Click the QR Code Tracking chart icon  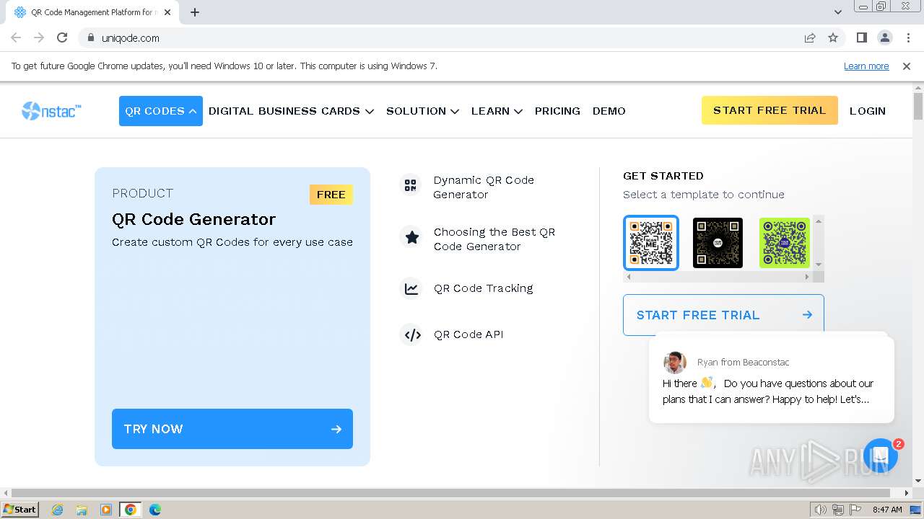(x=411, y=288)
